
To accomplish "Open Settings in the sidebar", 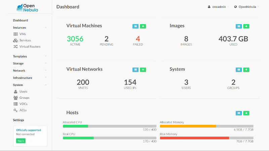I will click(x=18, y=120).
